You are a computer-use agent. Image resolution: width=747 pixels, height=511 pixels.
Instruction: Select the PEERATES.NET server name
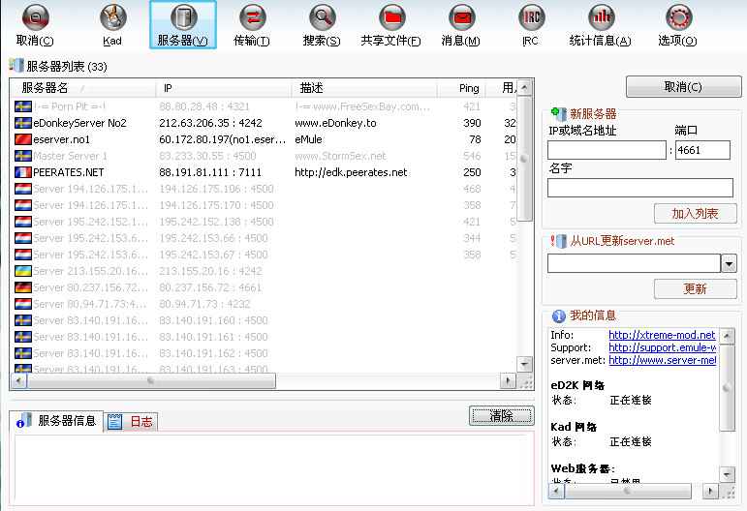pos(69,172)
